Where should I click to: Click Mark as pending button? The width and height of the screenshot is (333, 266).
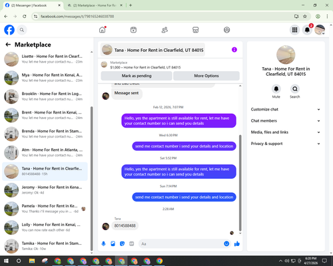[137, 76]
